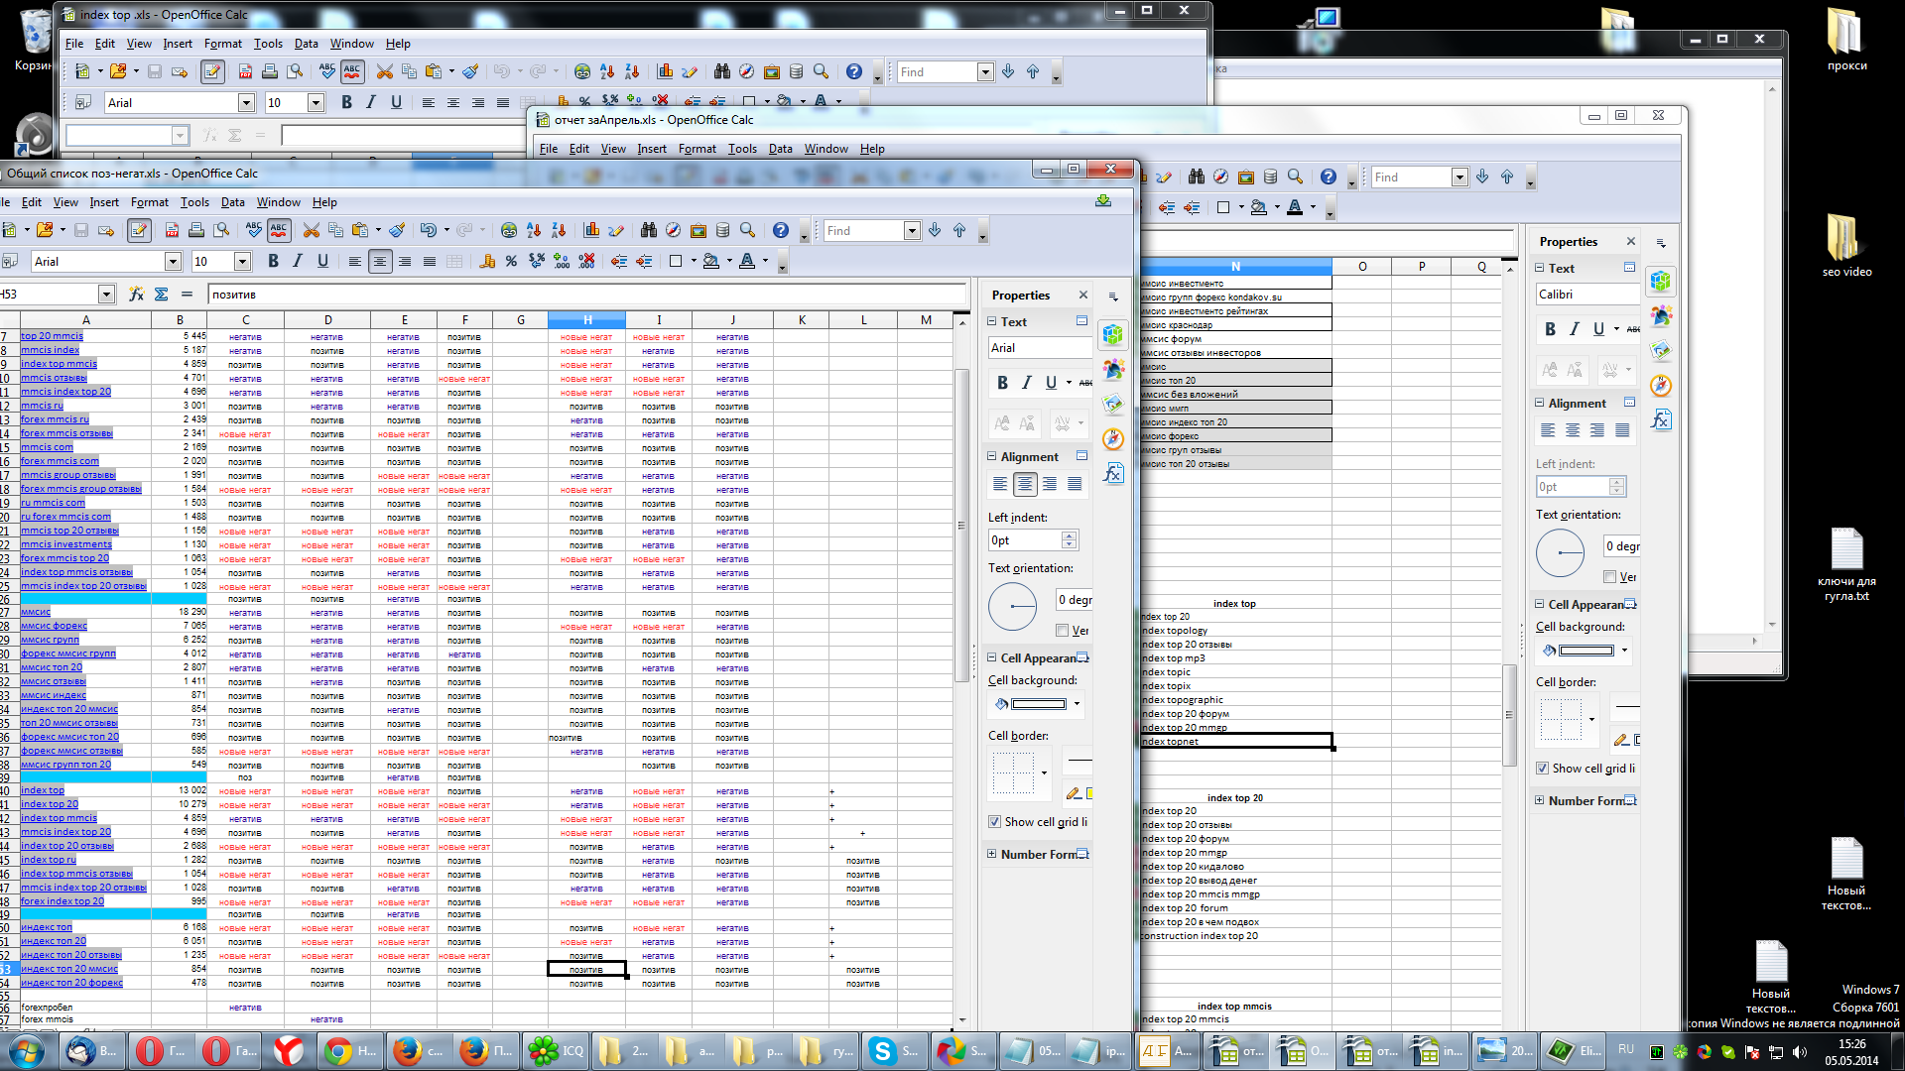Click Zoom magnifier in front window toolbar
This screenshot has height=1071, width=1905.
(748, 230)
